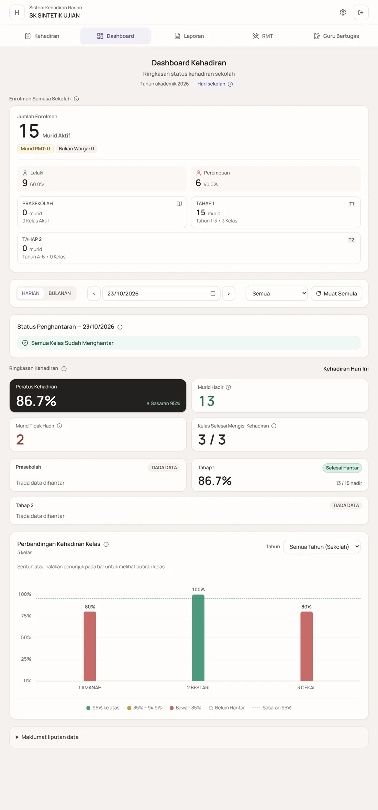Click Tahap 2 TIADA DATA badge
378x810 pixels.
point(346,505)
